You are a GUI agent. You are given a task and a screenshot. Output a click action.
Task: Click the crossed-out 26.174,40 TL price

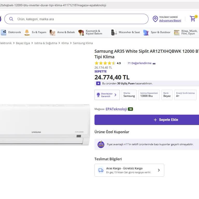tap(103, 68)
